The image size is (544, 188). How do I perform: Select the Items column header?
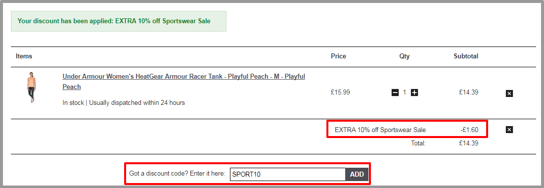[x=24, y=56]
